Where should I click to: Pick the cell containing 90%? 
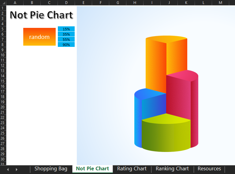66,45
